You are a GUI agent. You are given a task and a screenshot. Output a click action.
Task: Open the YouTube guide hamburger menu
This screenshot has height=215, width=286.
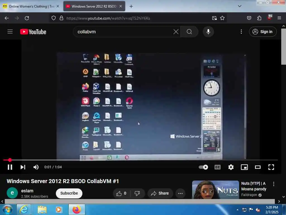click(10, 32)
